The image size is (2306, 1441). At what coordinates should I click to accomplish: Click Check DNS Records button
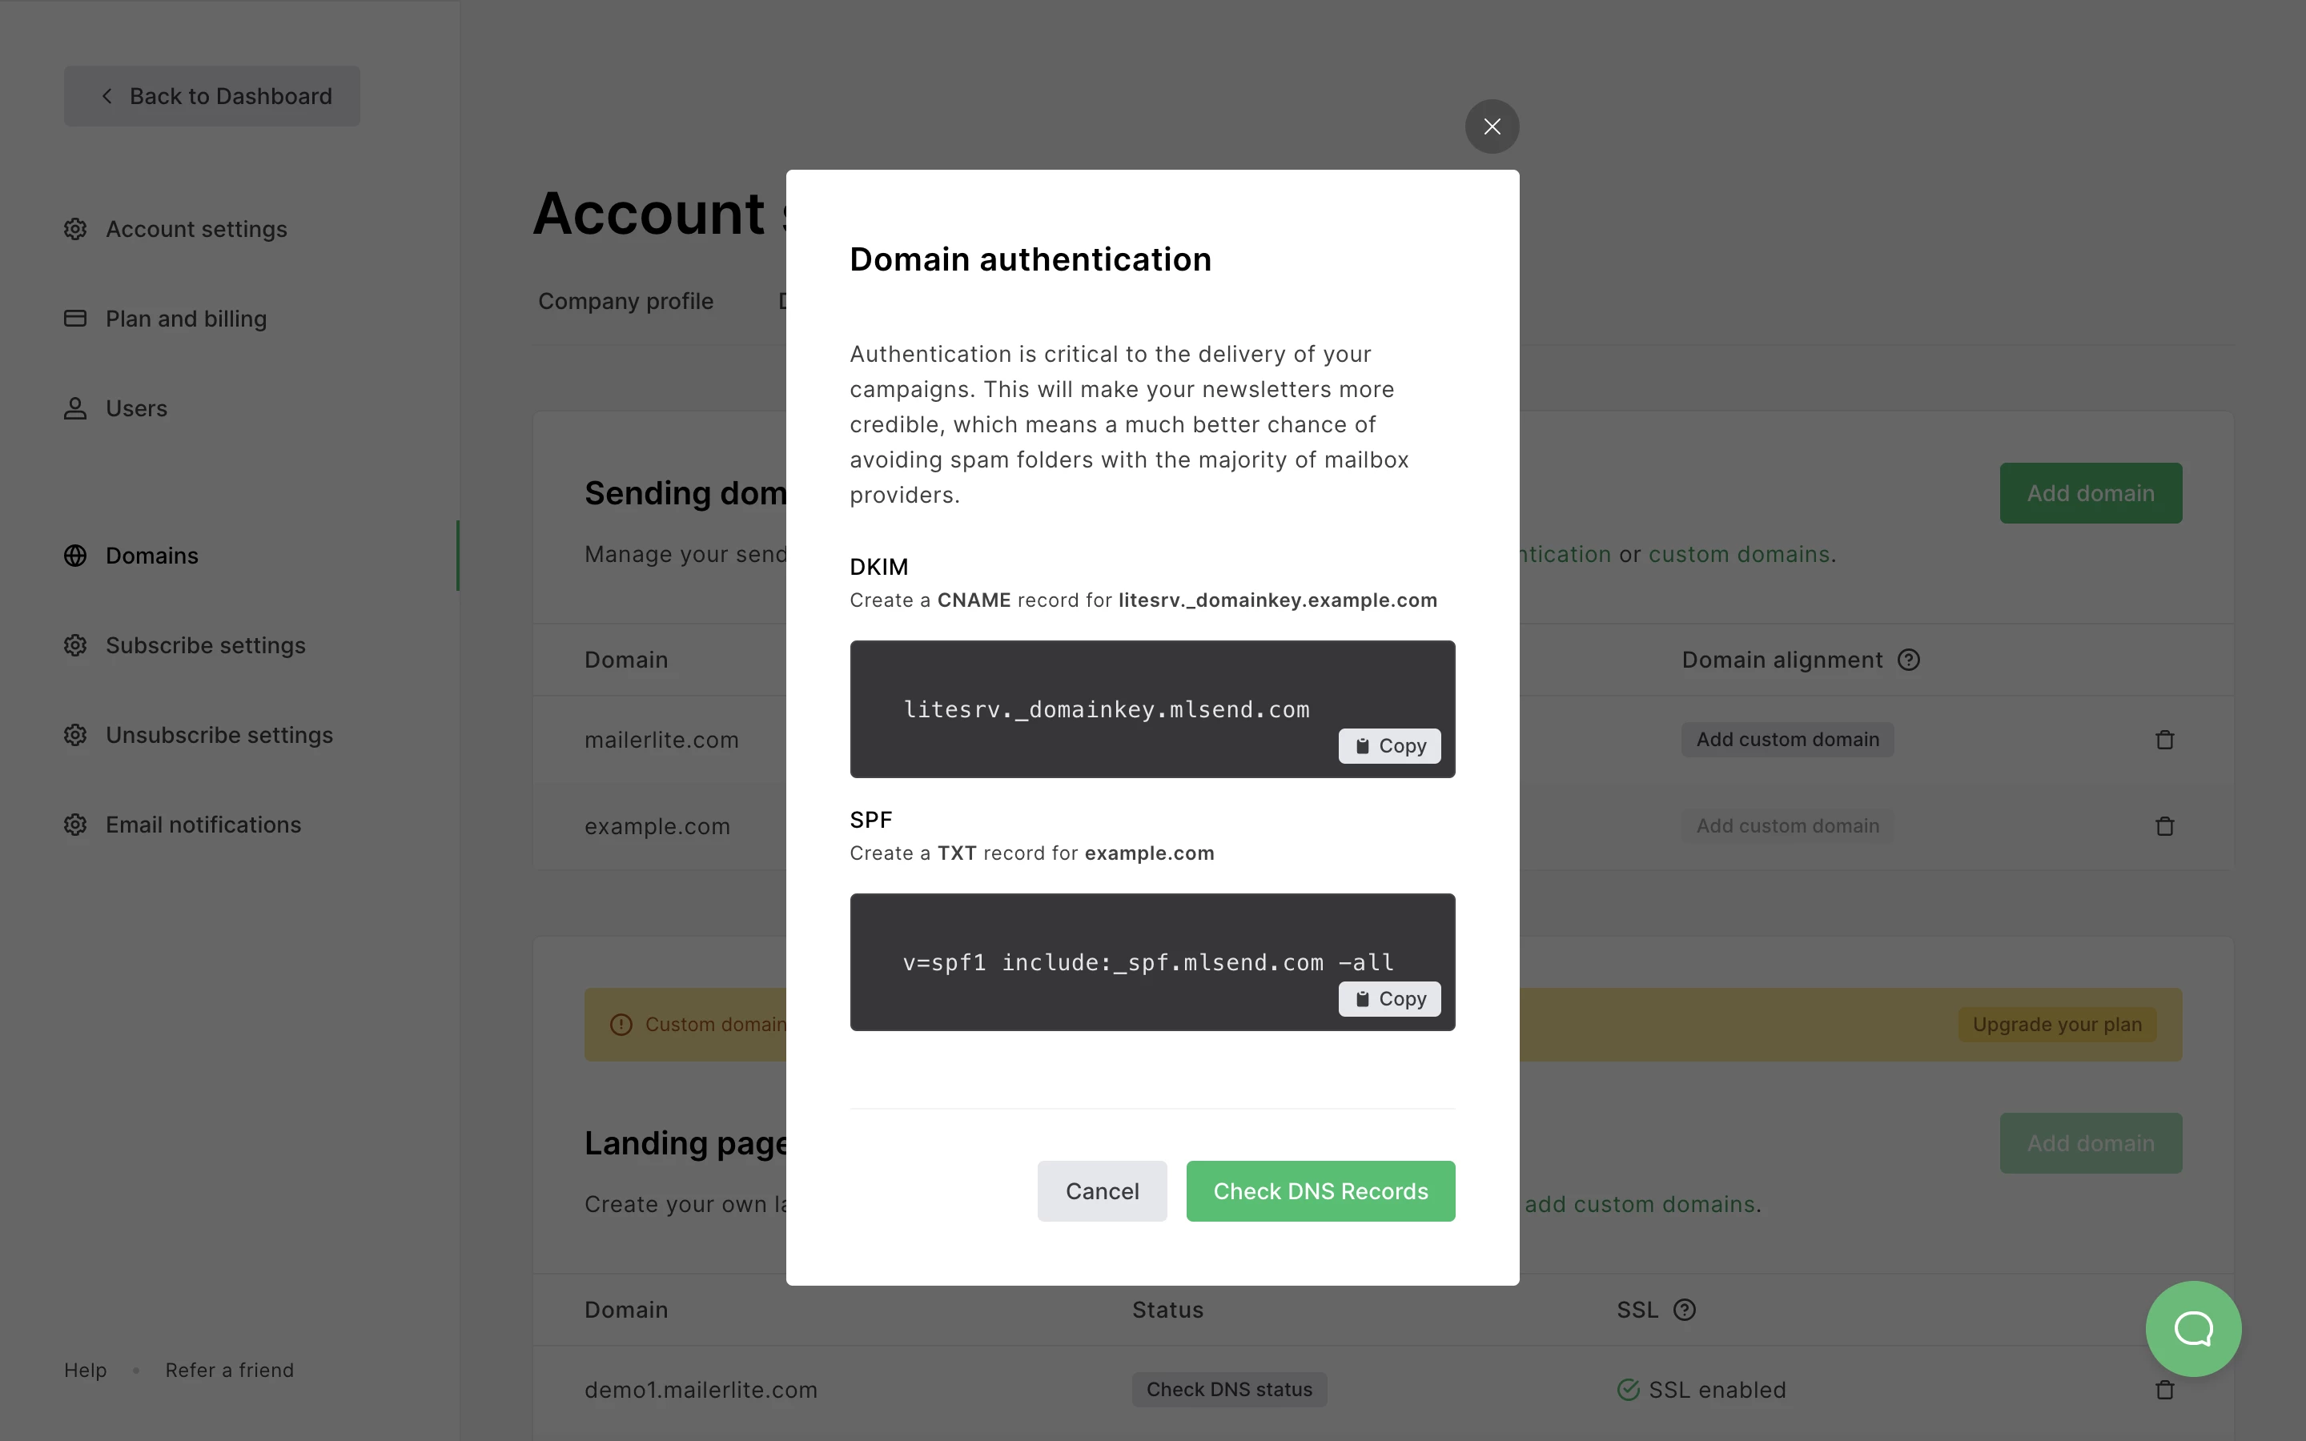(1320, 1191)
